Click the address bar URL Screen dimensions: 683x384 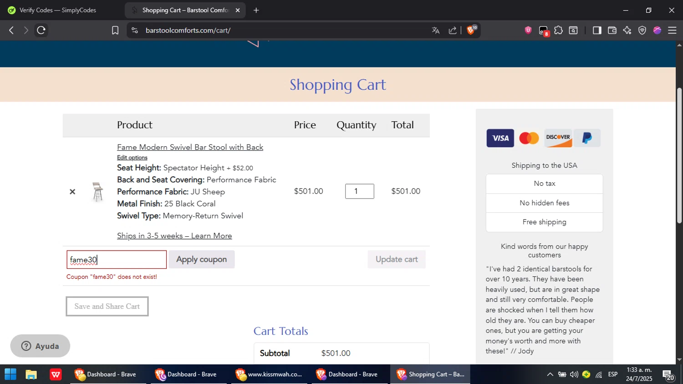coord(188,31)
